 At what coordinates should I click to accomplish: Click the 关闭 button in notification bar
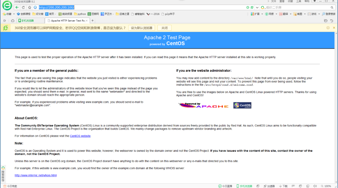click(x=165, y=28)
